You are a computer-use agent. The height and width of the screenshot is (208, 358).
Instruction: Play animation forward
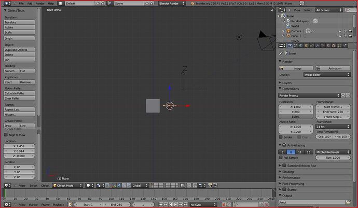(x=175, y=204)
